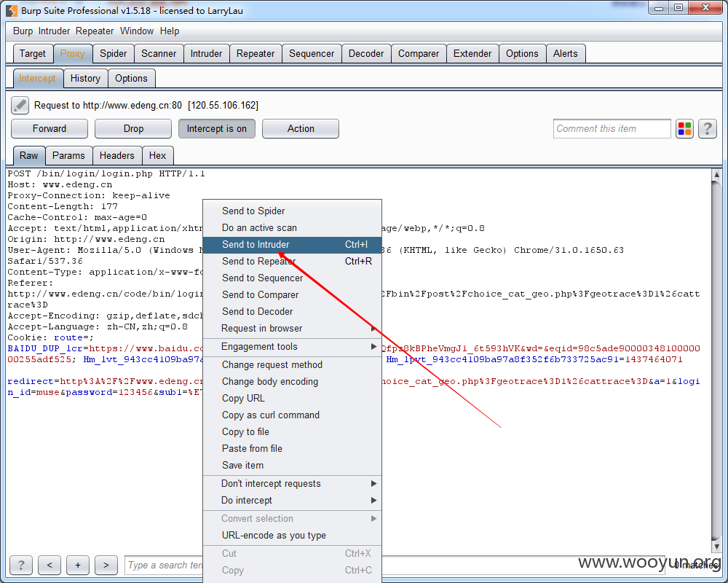728x583 pixels.
Task: Go to previous search match with < button
Action: click(x=50, y=565)
